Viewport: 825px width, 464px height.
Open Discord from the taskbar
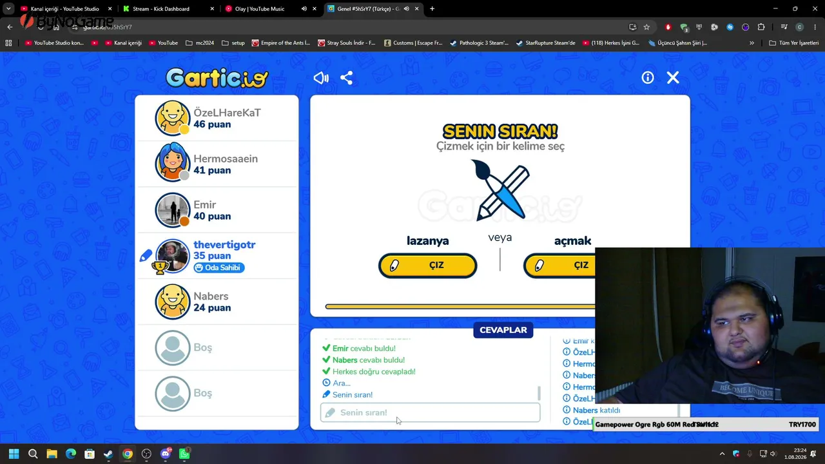[x=166, y=454]
